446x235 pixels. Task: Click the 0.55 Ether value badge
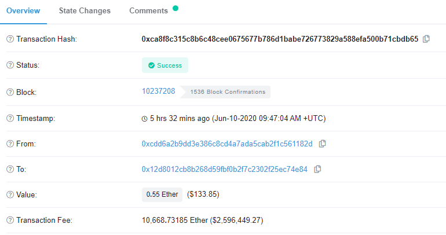click(x=162, y=194)
